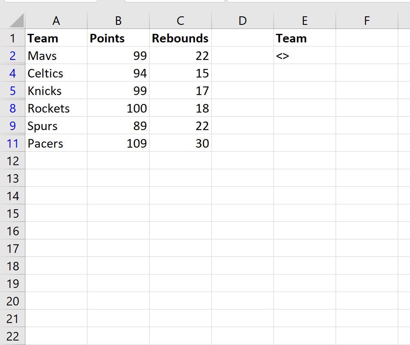
Task: Click the Points column header cell
Action: point(118,38)
